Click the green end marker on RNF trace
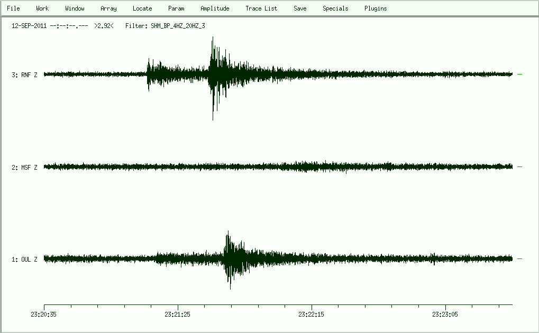The width and height of the screenshot is (539, 333). click(x=519, y=75)
